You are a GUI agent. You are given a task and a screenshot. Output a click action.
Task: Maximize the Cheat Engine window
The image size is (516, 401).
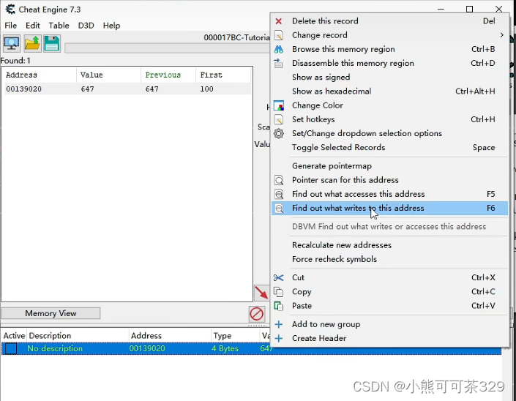pyautogui.click(x=470, y=10)
